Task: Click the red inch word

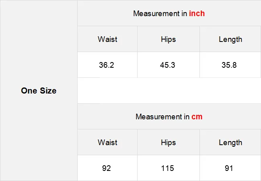Action: point(197,14)
